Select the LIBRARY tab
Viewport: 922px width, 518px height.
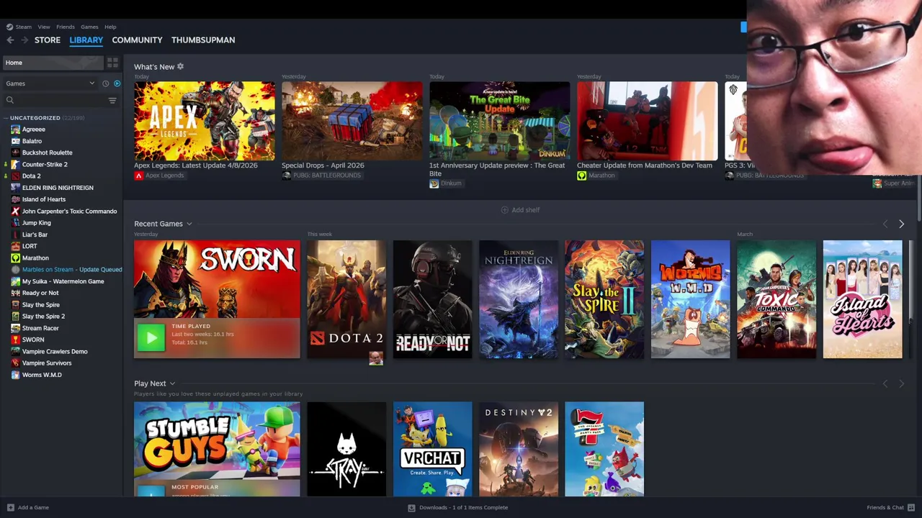point(86,40)
